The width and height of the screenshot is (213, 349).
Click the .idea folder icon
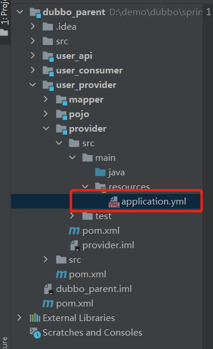[x=48, y=27]
